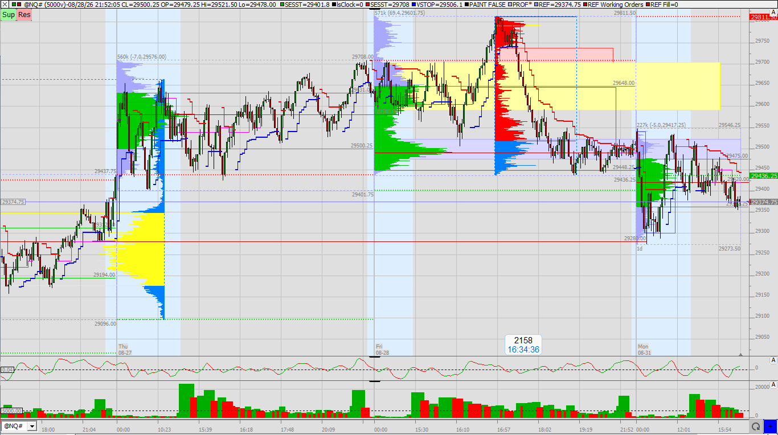Select the blue VSTOP=29506.1 legend entry
This screenshot has height=435, width=778.
[x=438, y=5]
